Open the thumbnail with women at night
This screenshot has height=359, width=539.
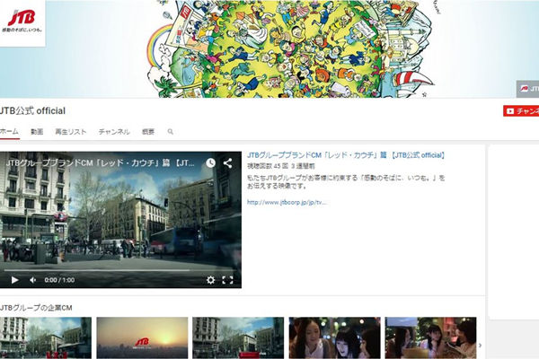pos(335,337)
